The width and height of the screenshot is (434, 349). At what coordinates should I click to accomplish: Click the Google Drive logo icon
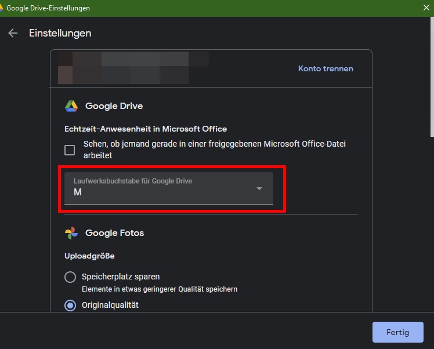[71, 106]
